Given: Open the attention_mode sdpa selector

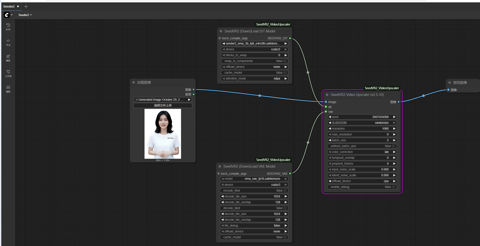Looking at the screenshot, I should tap(255, 79).
